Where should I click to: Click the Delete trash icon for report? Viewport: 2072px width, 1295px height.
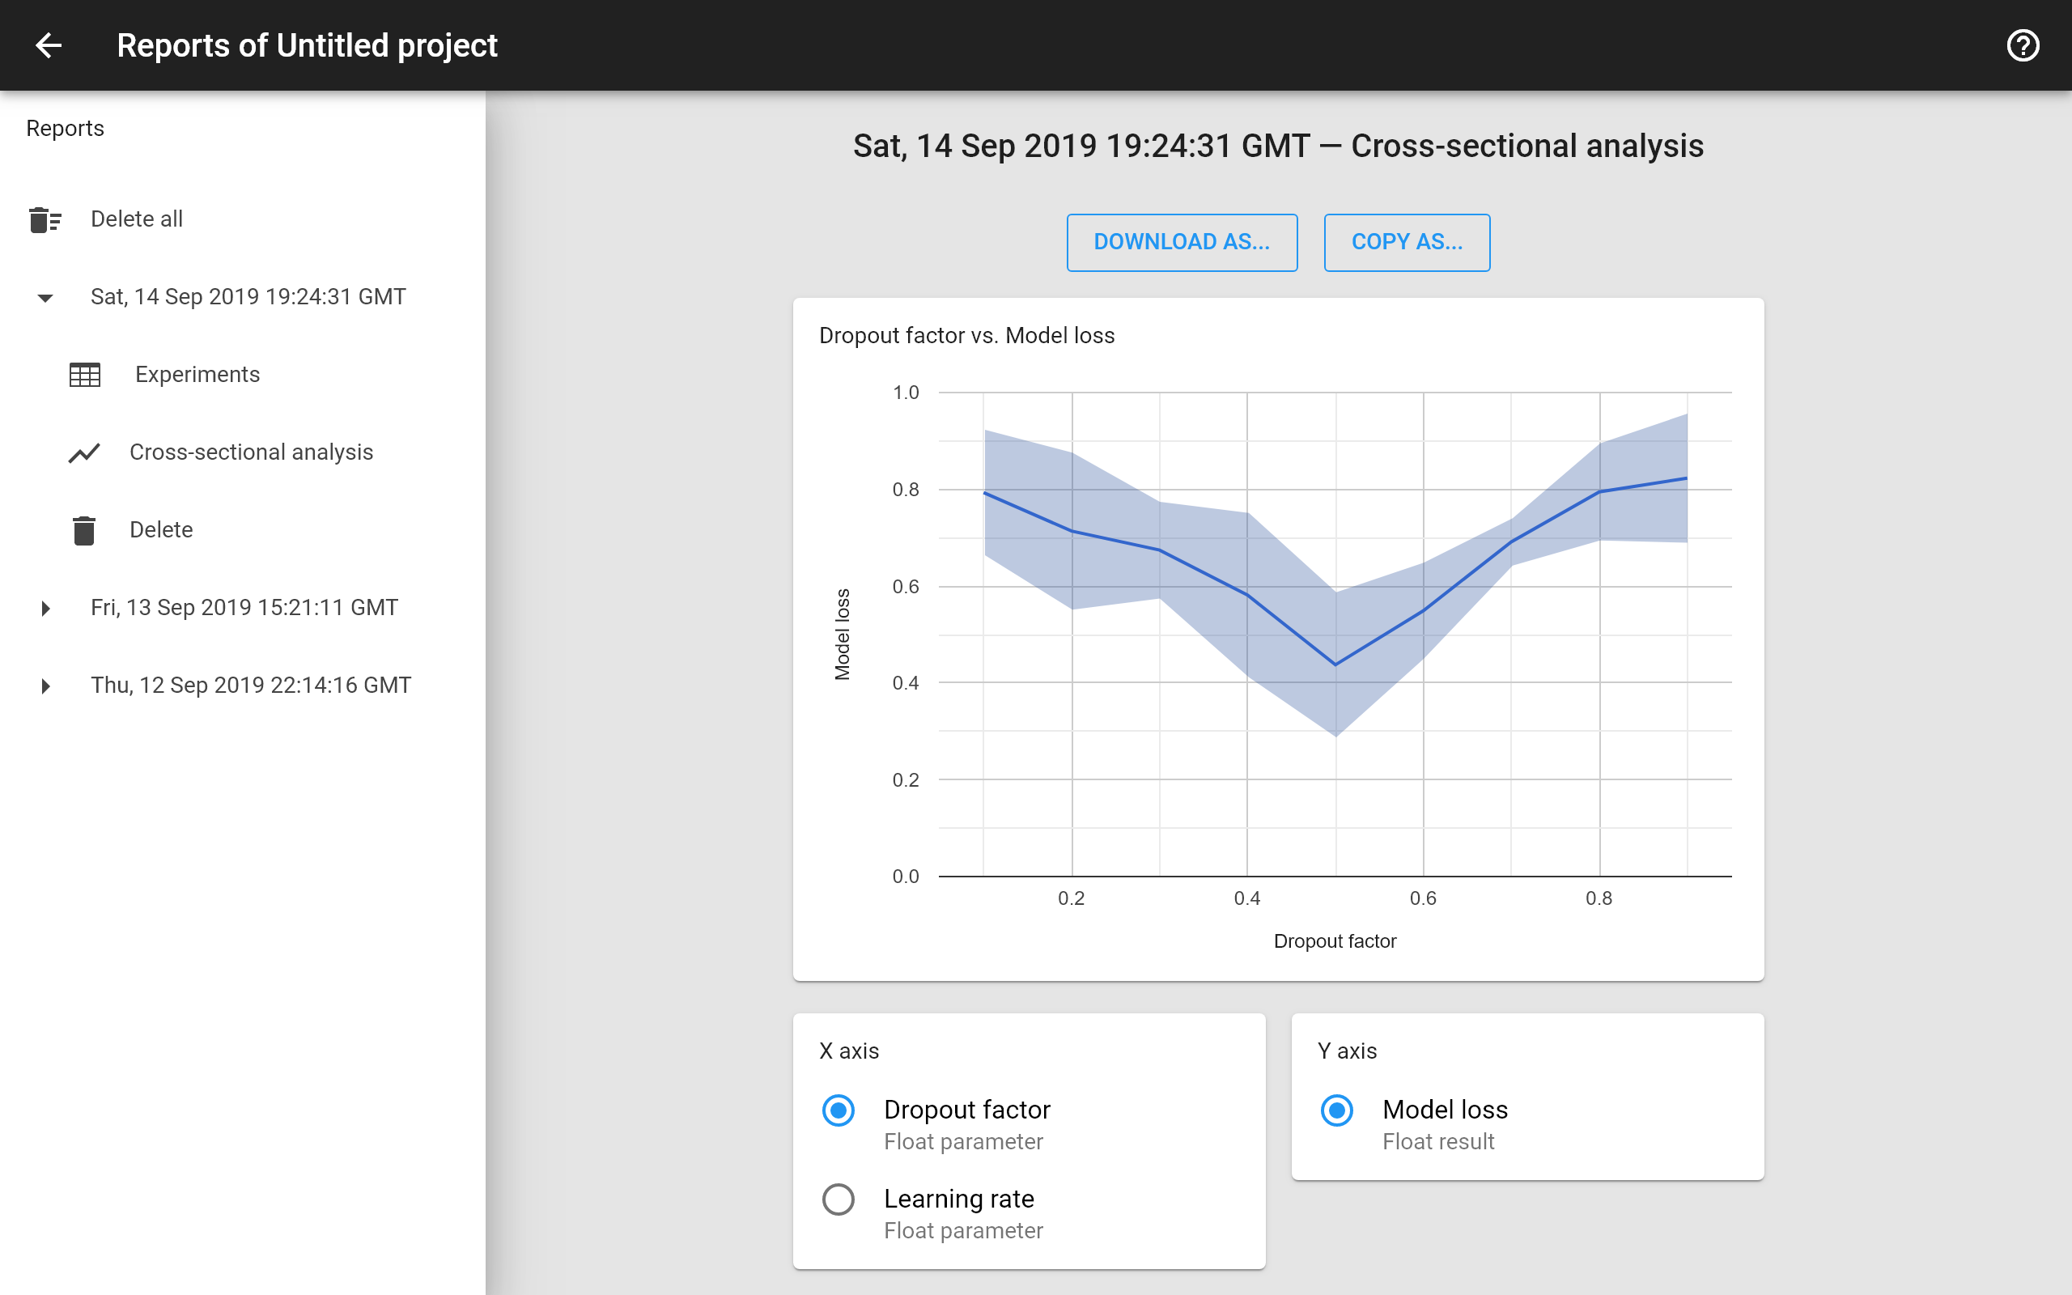pyautogui.click(x=83, y=529)
